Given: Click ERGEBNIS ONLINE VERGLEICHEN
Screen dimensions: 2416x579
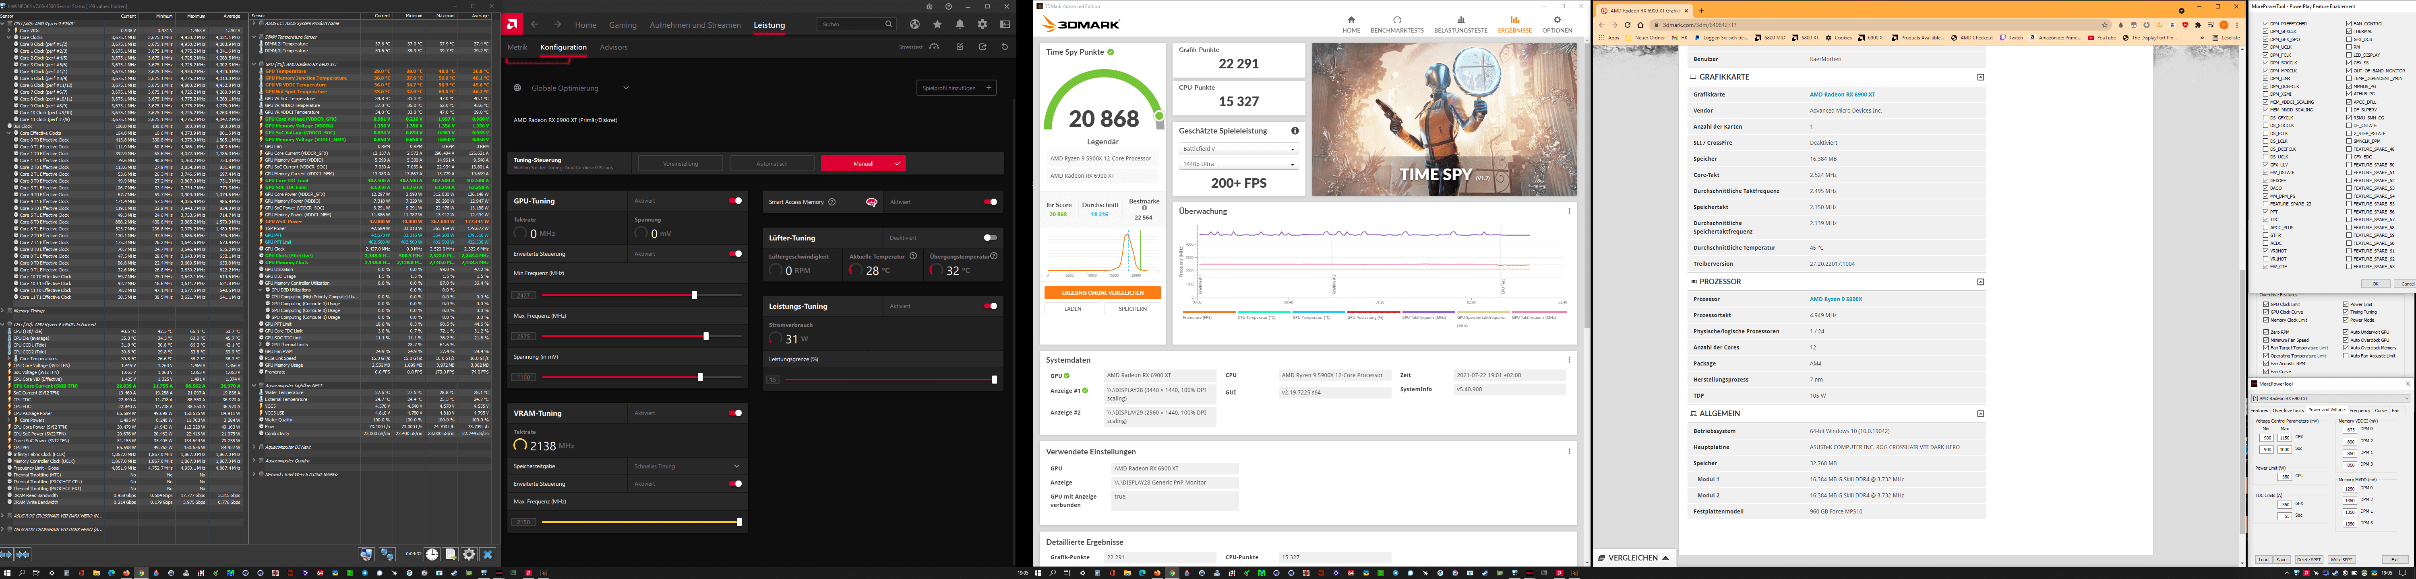Looking at the screenshot, I should click(1102, 293).
